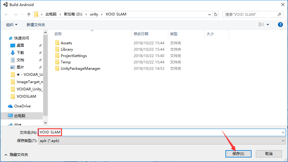Select the Library folder icon
This screenshot has width=288, height=162.
pos(57,49)
